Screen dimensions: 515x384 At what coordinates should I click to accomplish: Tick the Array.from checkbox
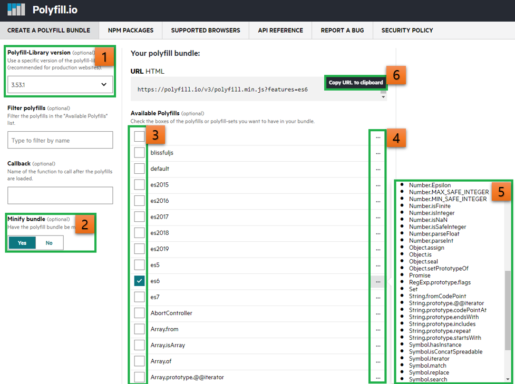(x=139, y=329)
